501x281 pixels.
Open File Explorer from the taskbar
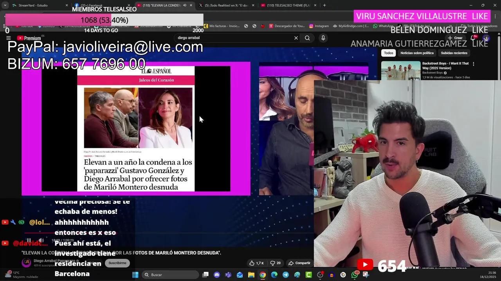coord(251,275)
